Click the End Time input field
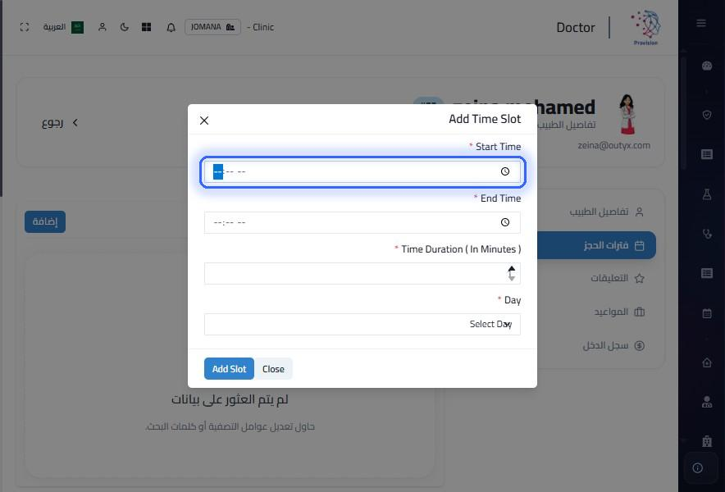This screenshot has height=492, width=725. click(x=362, y=222)
